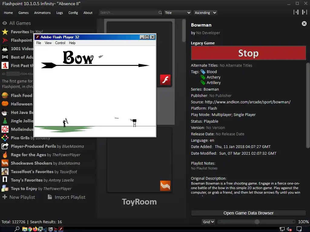
Task: Open the Flash Food burger playlist icon
Action: pyautogui.click(x=5, y=95)
